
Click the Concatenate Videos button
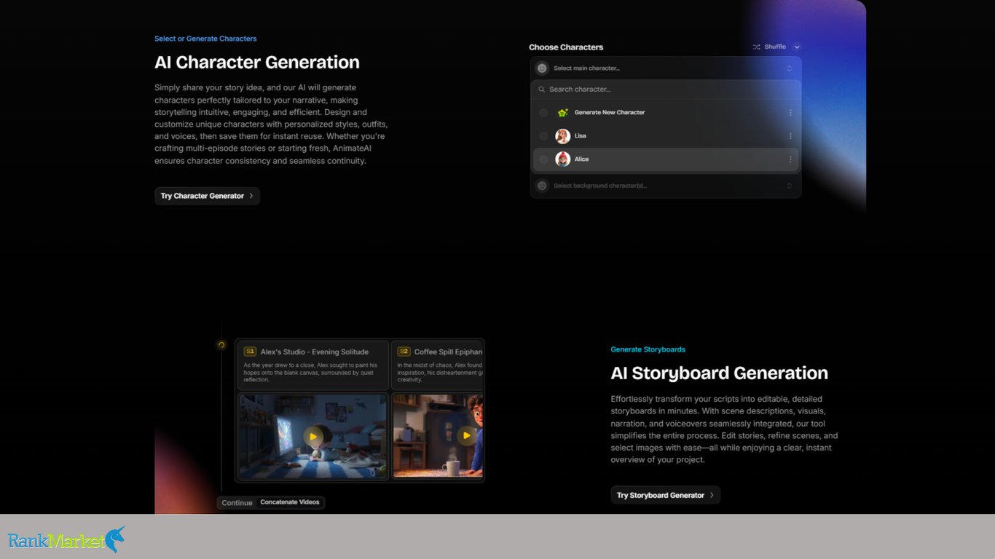(x=290, y=502)
